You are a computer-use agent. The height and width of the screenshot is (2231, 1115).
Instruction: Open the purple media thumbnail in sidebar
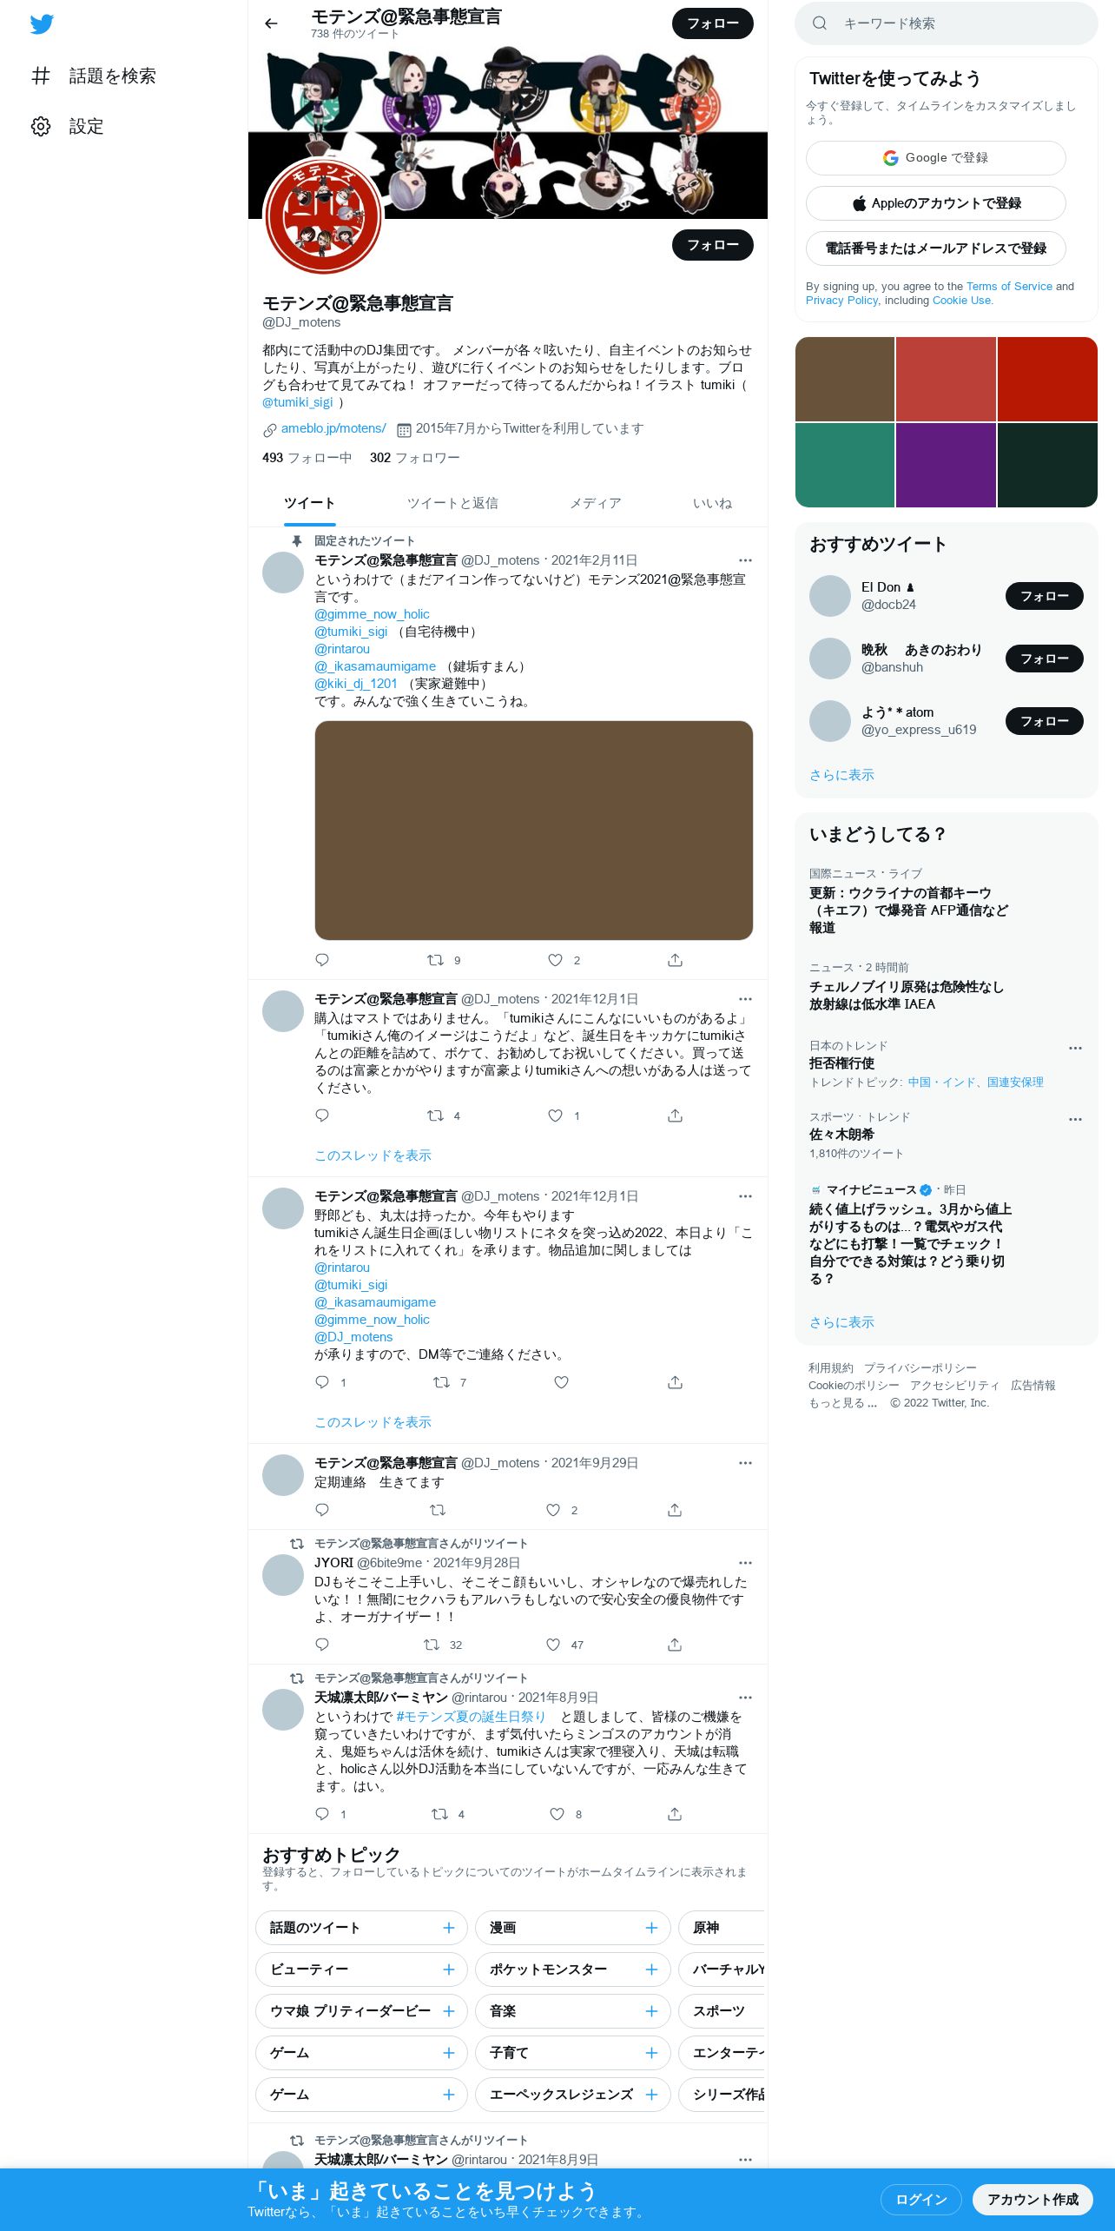946,465
